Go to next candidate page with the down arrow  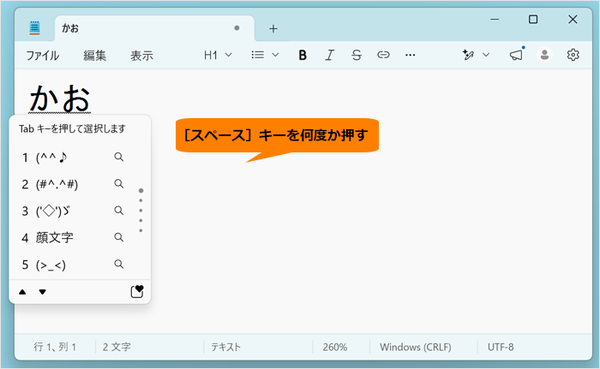(43, 292)
